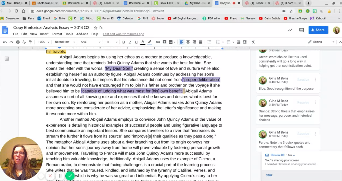Open the Format menu
This screenshot has width=342, height=181.
(x=57, y=34)
